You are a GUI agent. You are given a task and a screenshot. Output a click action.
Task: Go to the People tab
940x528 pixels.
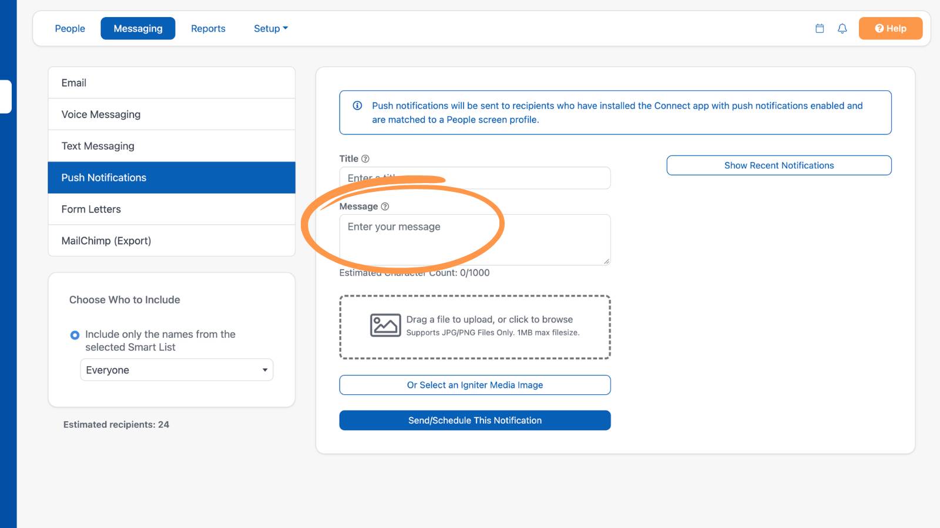70,28
